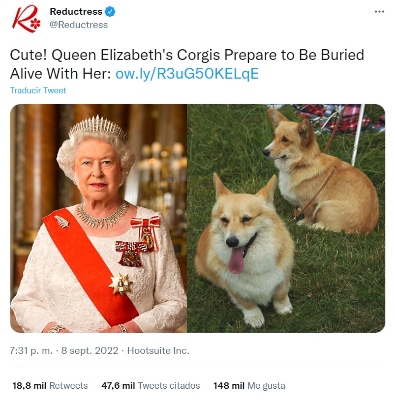This screenshot has width=395, height=403.
Task: Click the blue verified badge
Action: (110, 12)
